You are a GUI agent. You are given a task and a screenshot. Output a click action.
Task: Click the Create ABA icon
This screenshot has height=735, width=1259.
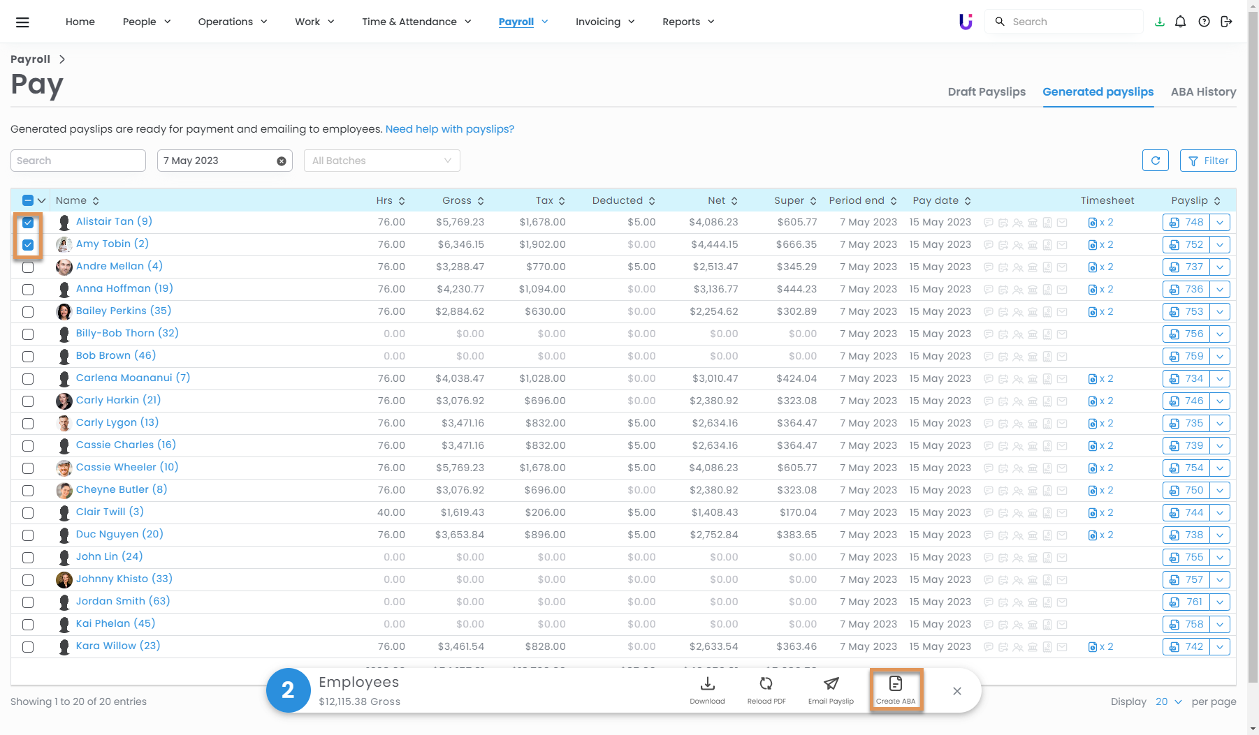(896, 684)
